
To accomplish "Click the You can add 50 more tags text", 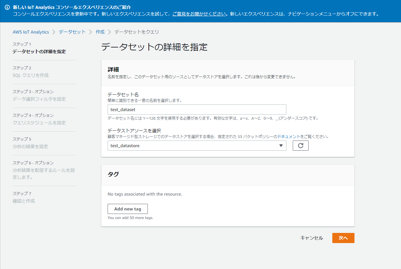I will pyautogui.click(x=130, y=218).
